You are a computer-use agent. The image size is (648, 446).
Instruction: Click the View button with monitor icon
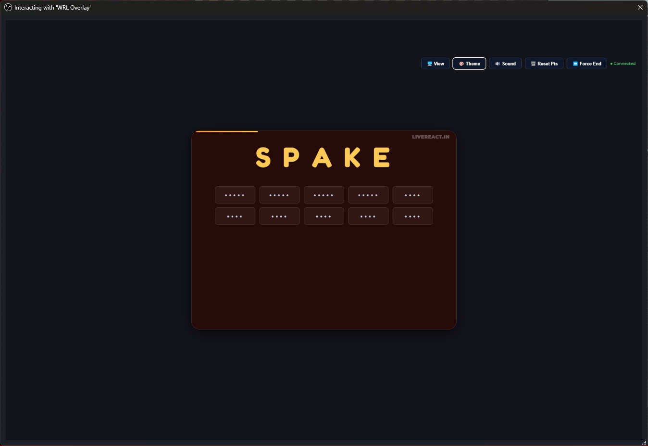point(435,64)
